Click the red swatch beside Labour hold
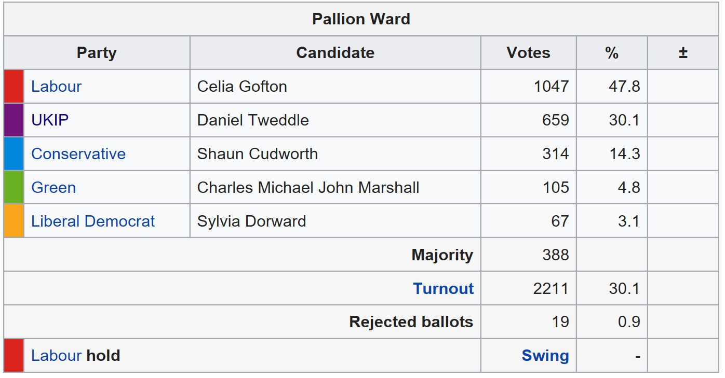 [x=14, y=356]
